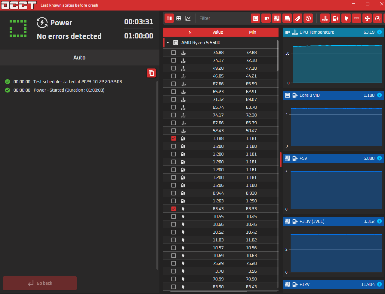This screenshot has height=294, width=385.
Task: Click the Power test icon beside the title
Action: point(42,23)
